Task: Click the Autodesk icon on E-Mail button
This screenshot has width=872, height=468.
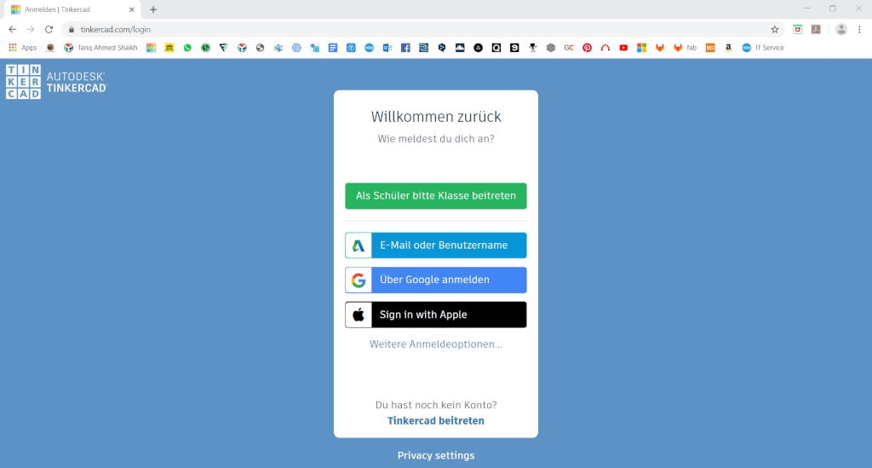Action: 359,246
